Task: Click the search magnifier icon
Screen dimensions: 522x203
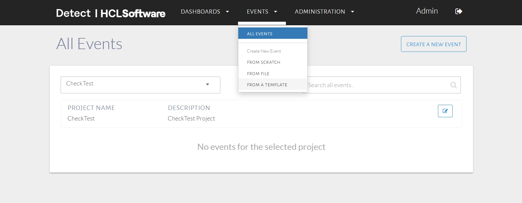Action: tap(453, 85)
